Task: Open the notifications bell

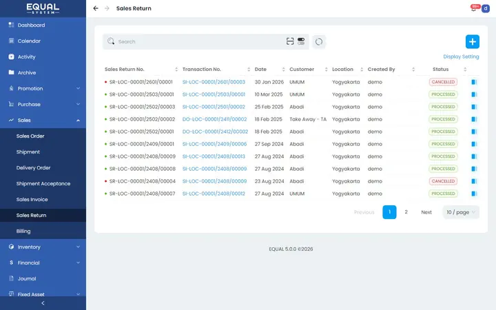Action: click(x=473, y=8)
